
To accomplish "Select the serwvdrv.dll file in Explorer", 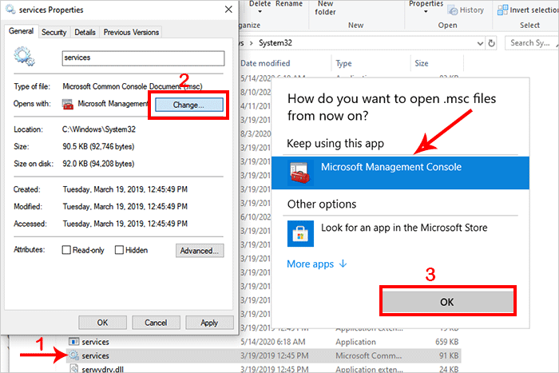I will click(x=264, y=369).
